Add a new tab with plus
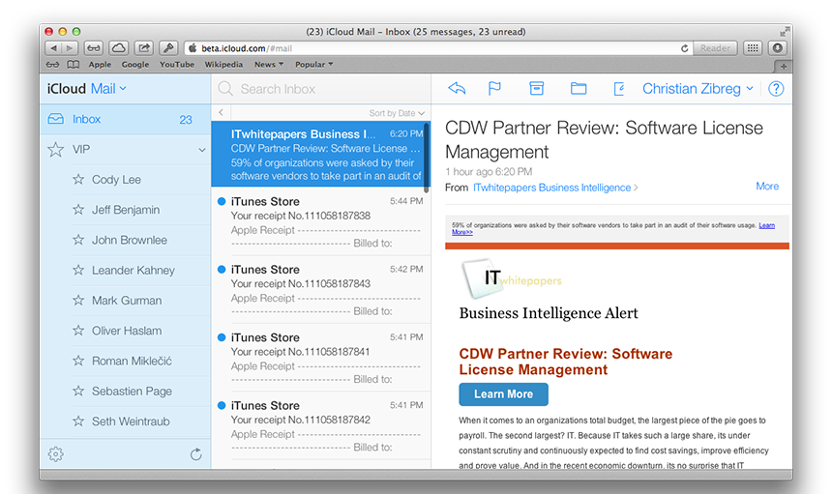Image resolution: width=832 pixels, height=494 pixels. click(x=784, y=67)
